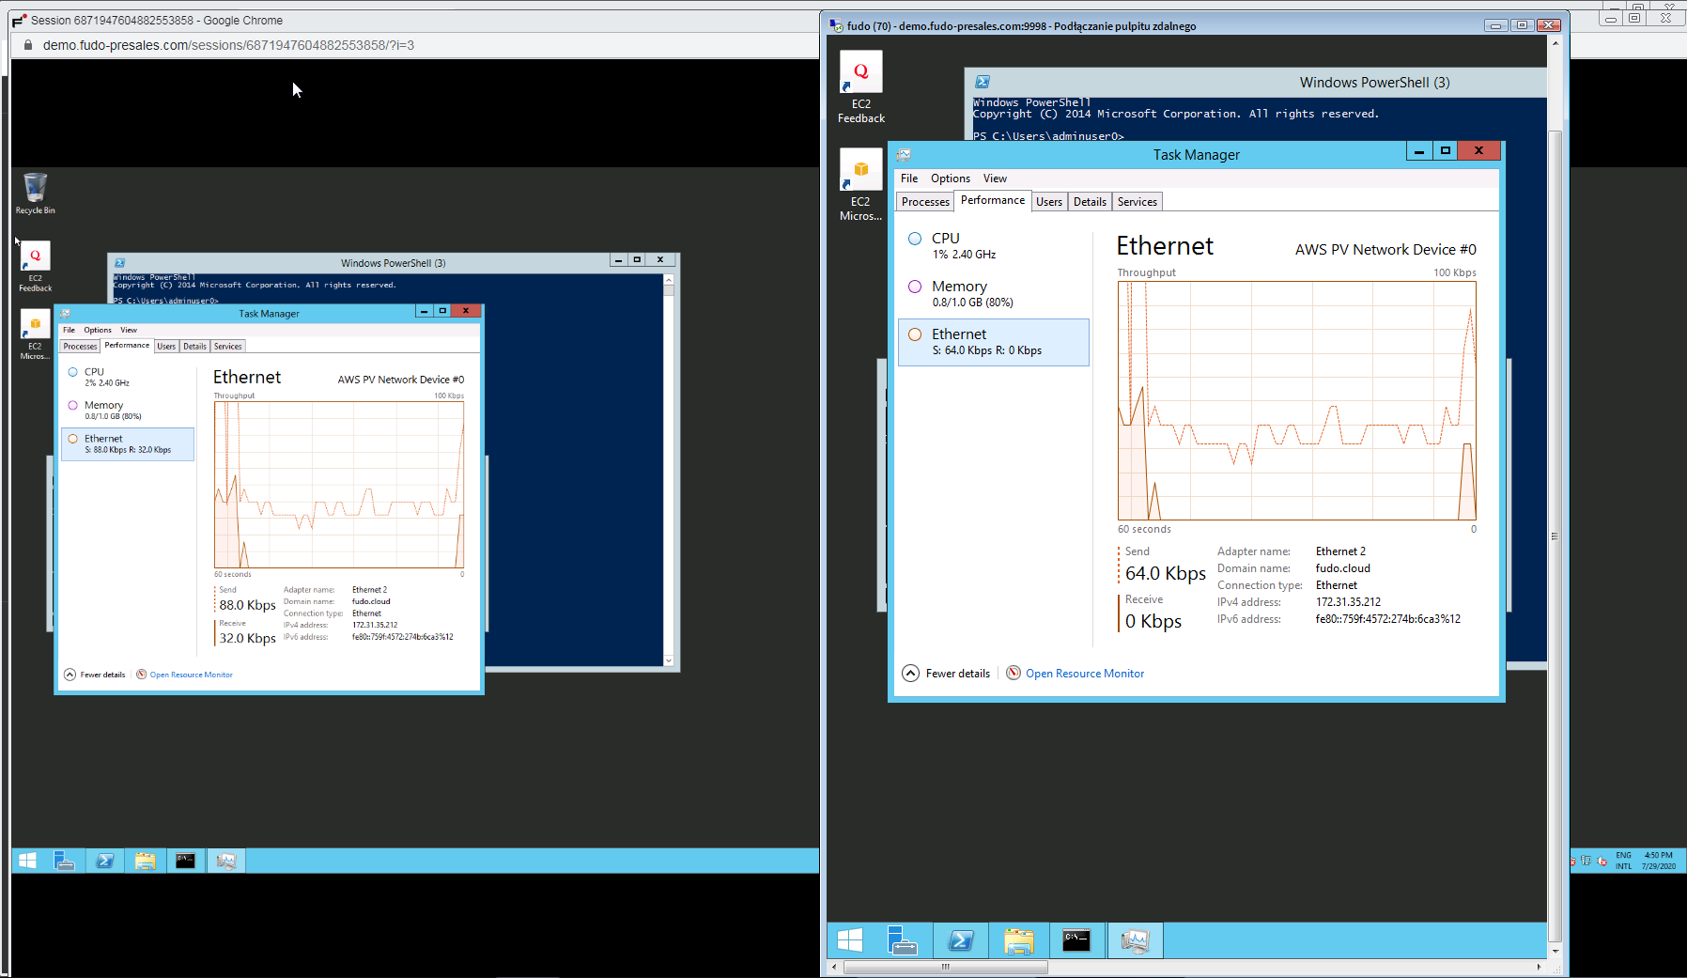The width and height of the screenshot is (1687, 978).
Task: Switch to Details tab in small Task Manager
Action: pos(194,347)
